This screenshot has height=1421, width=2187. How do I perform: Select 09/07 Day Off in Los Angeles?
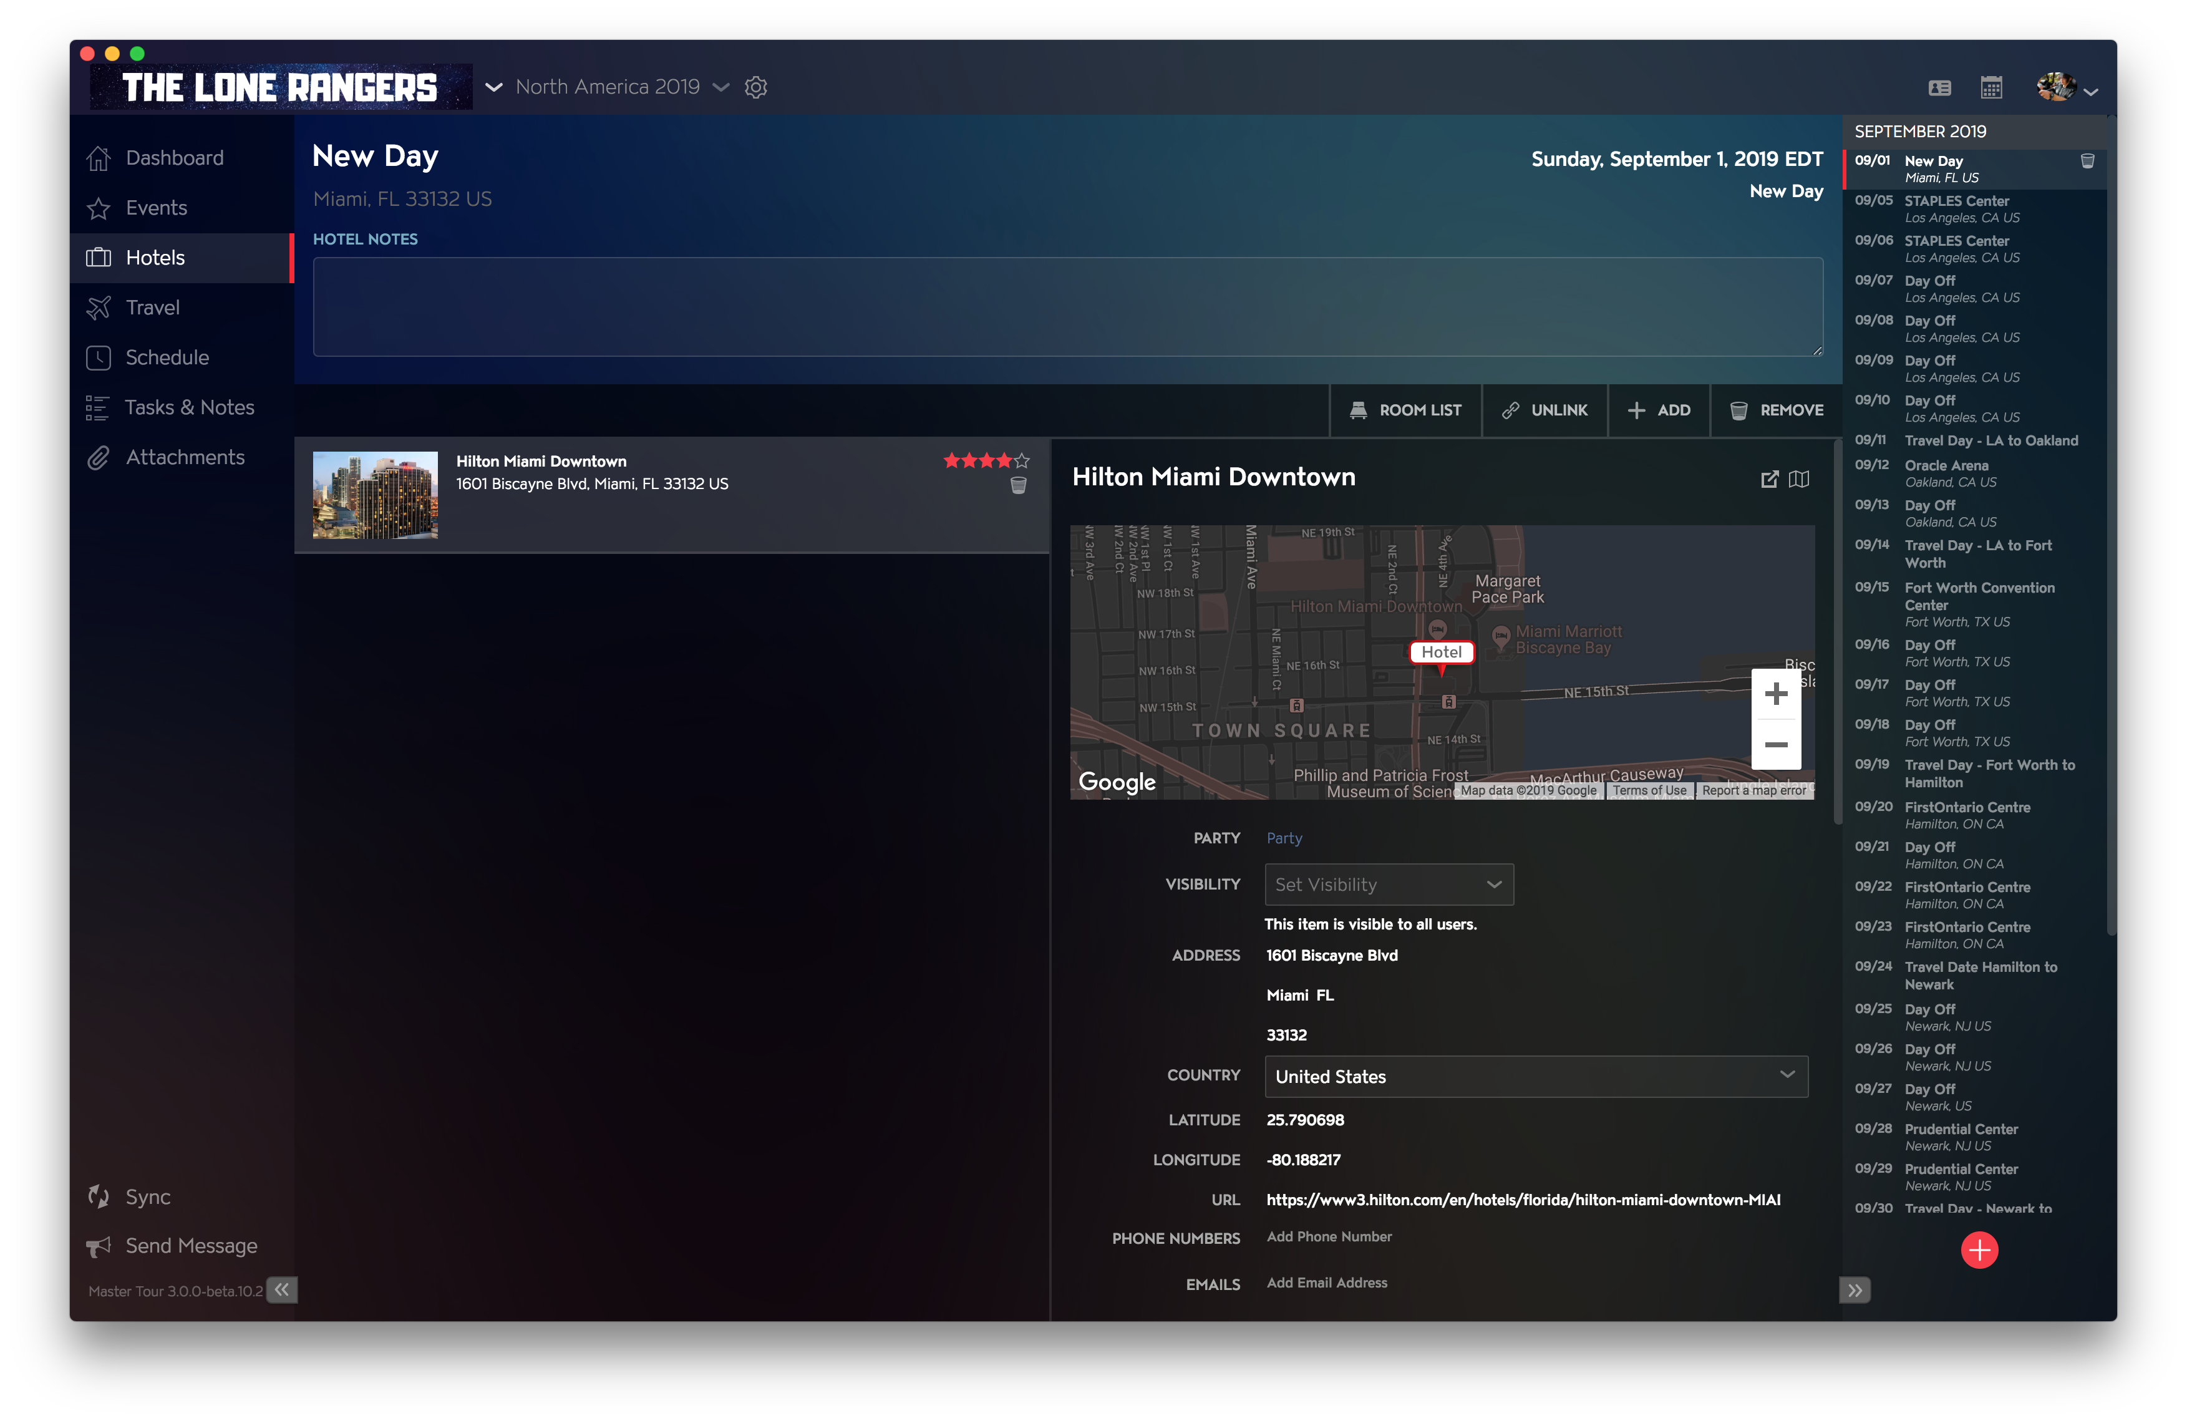click(x=1974, y=289)
